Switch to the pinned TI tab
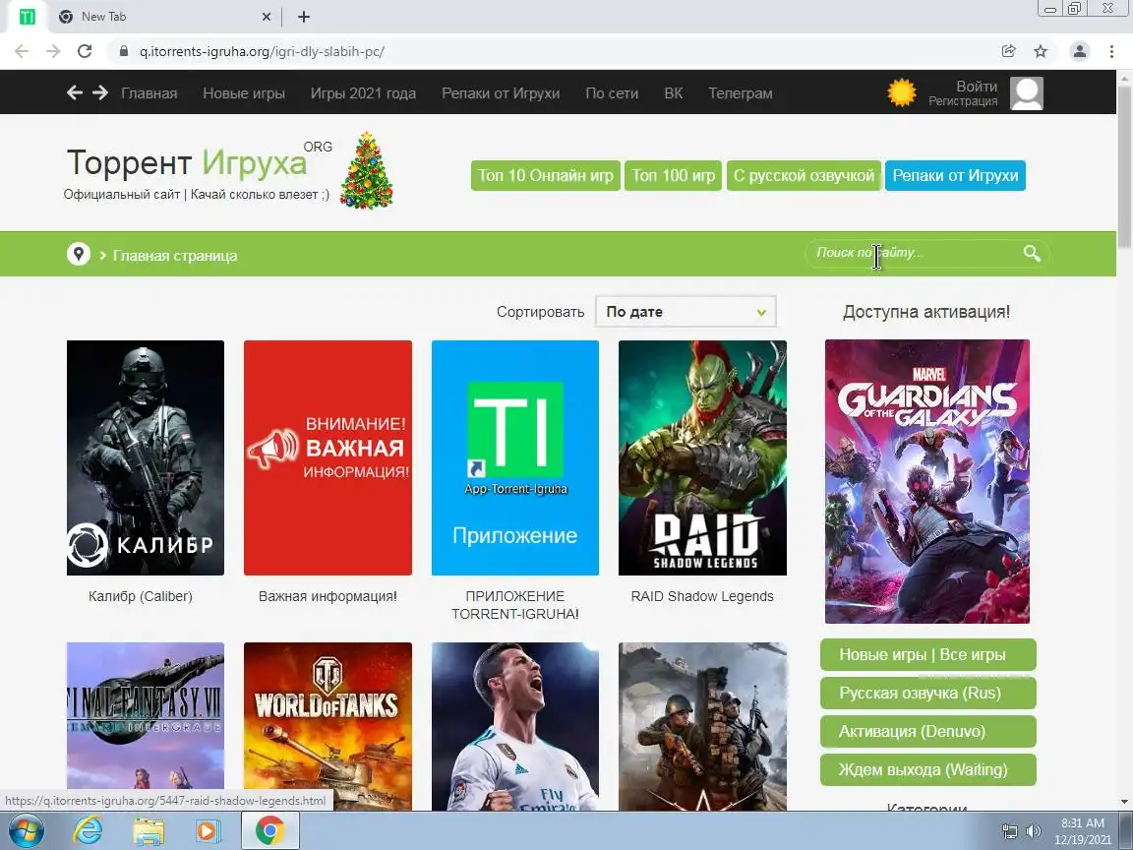This screenshot has height=850, width=1133. point(27,17)
